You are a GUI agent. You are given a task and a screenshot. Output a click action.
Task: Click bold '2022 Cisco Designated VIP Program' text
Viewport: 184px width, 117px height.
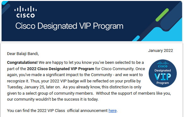pyautogui.click(x=61, y=69)
